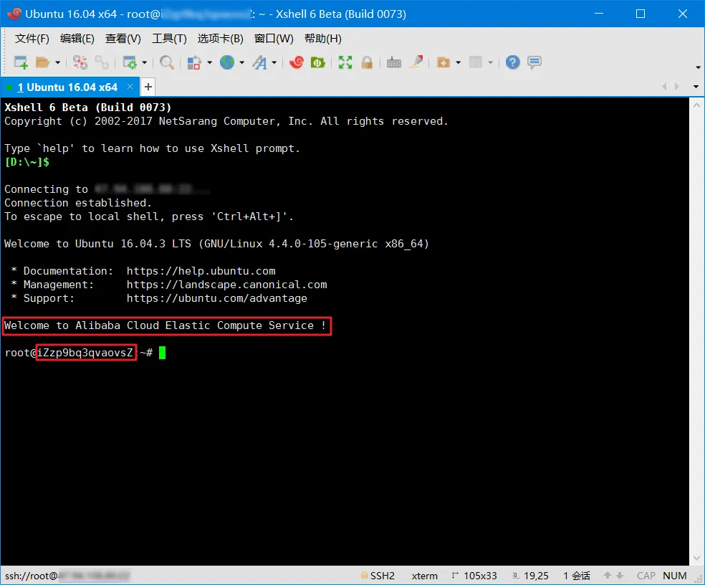Click the '[D:\~]$' local prompt text
The width and height of the screenshot is (705, 585).
tap(27, 162)
